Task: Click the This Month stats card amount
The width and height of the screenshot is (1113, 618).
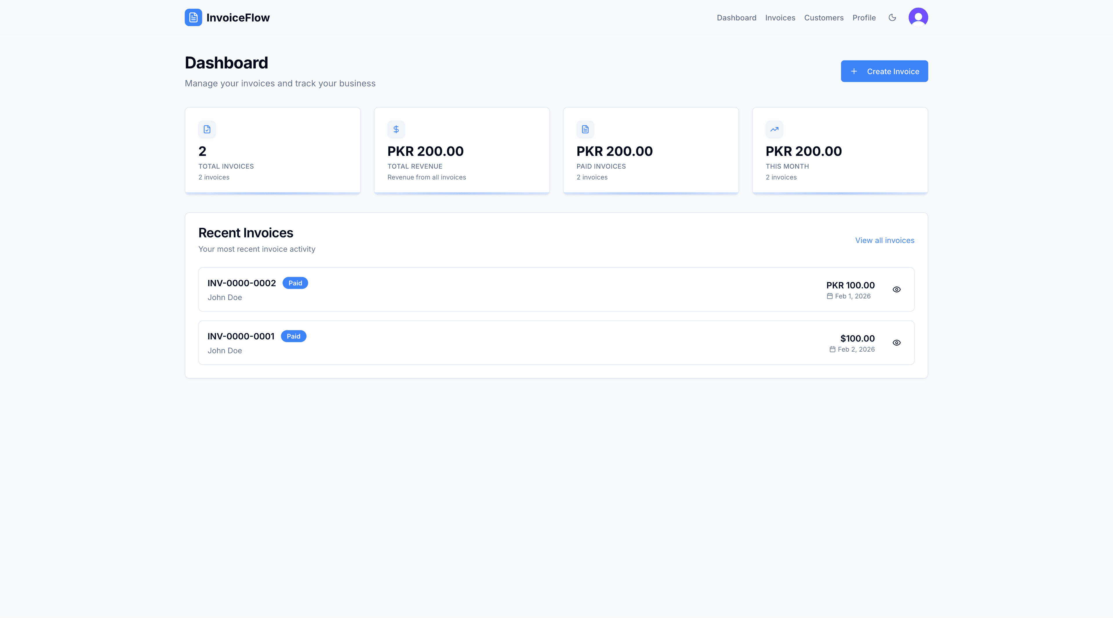Action: [x=803, y=151]
